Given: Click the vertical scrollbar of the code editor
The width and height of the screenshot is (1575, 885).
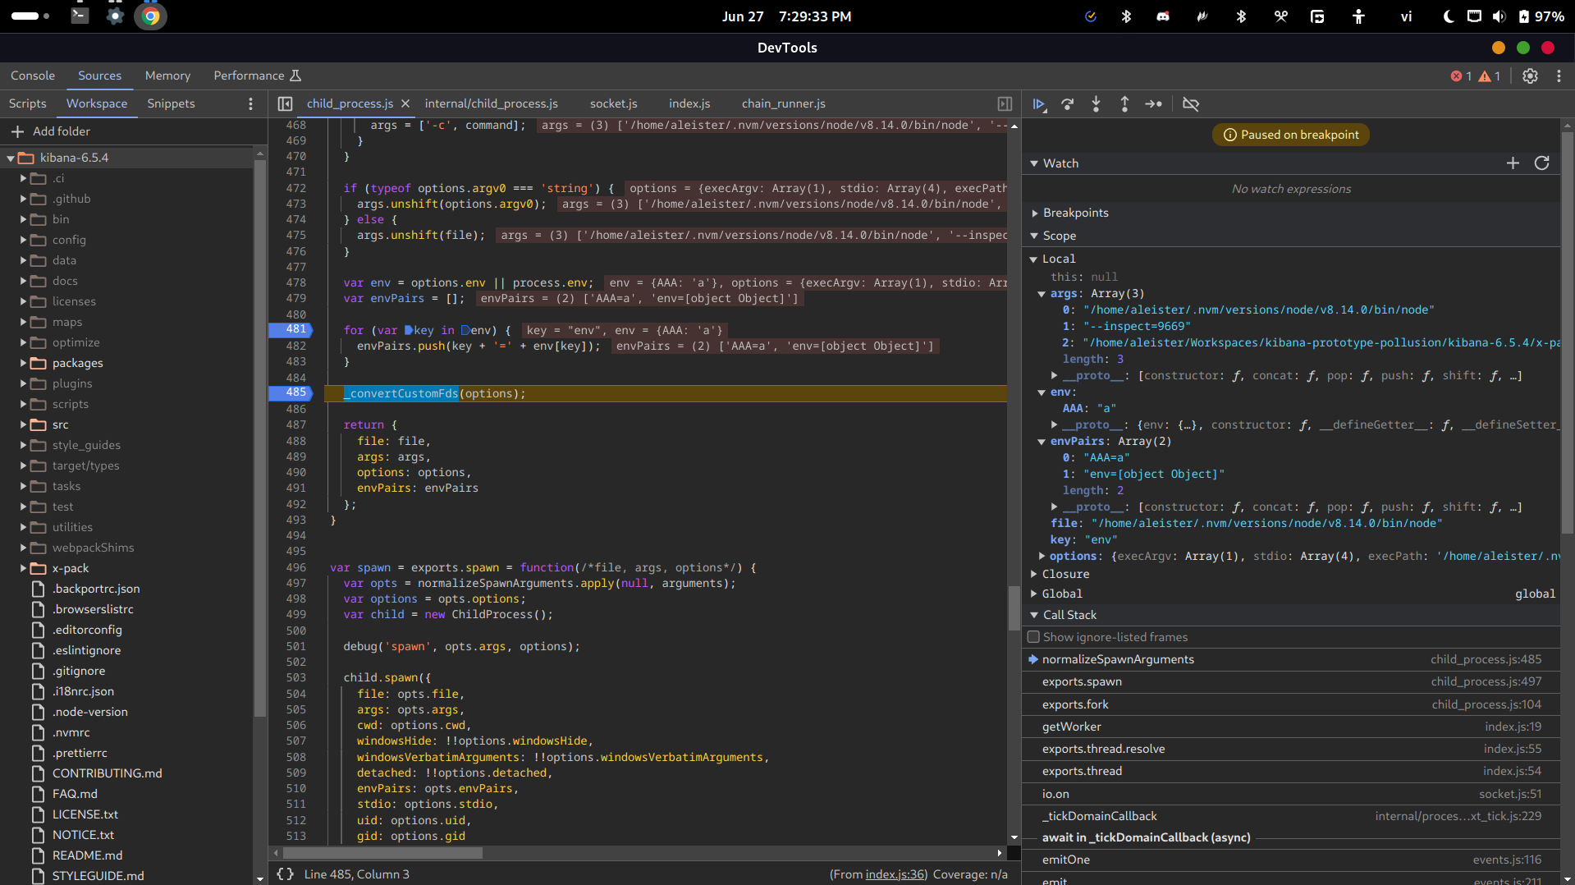Looking at the screenshot, I should [1014, 608].
